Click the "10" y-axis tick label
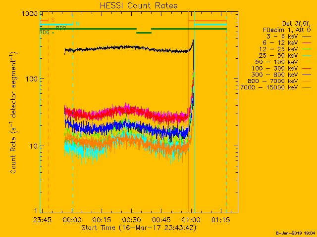Screen dimensions: 317x237 [34, 146]
